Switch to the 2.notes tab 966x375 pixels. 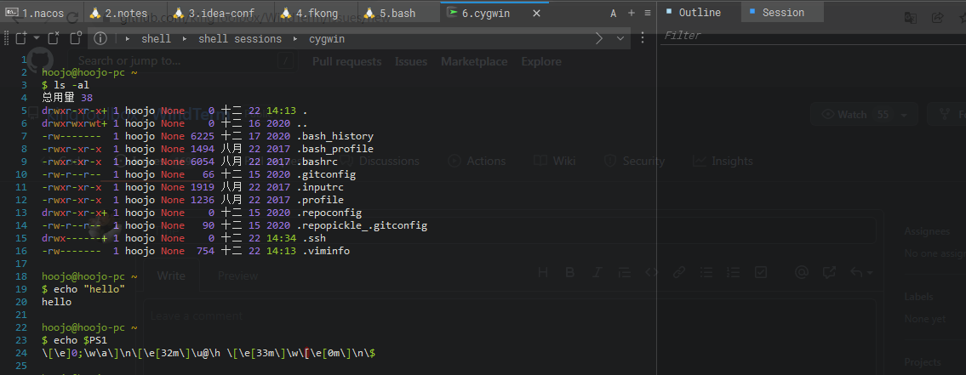127,12
